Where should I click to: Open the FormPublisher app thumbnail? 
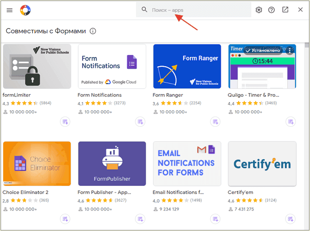point(112,164)
